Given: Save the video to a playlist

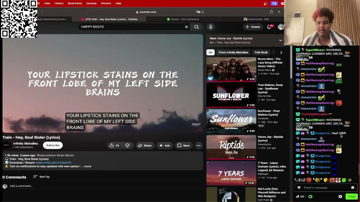Looking at the screenshot, I should 183,145.
